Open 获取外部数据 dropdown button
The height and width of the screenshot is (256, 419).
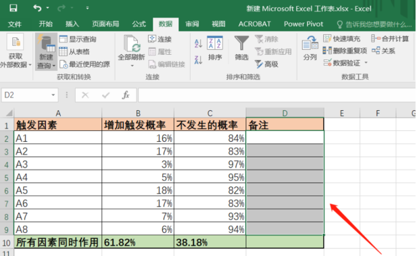point(16,51)
